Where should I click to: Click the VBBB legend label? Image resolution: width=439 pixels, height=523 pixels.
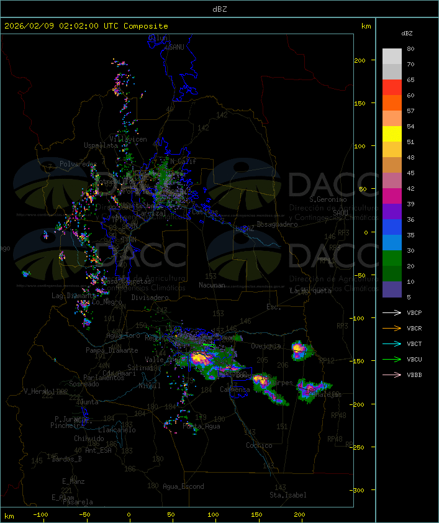pos(414,375)
